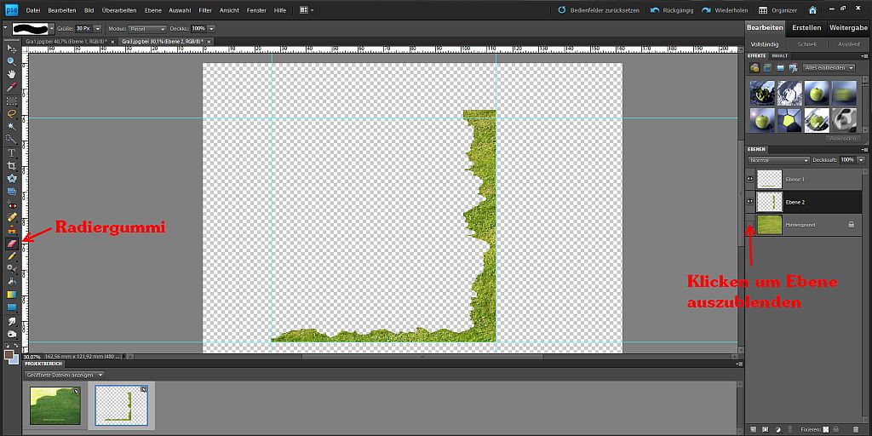Screen dimensions: 872x436
Task: Open the layer blend mode Normal dropdown
Action: pos(778,160)
